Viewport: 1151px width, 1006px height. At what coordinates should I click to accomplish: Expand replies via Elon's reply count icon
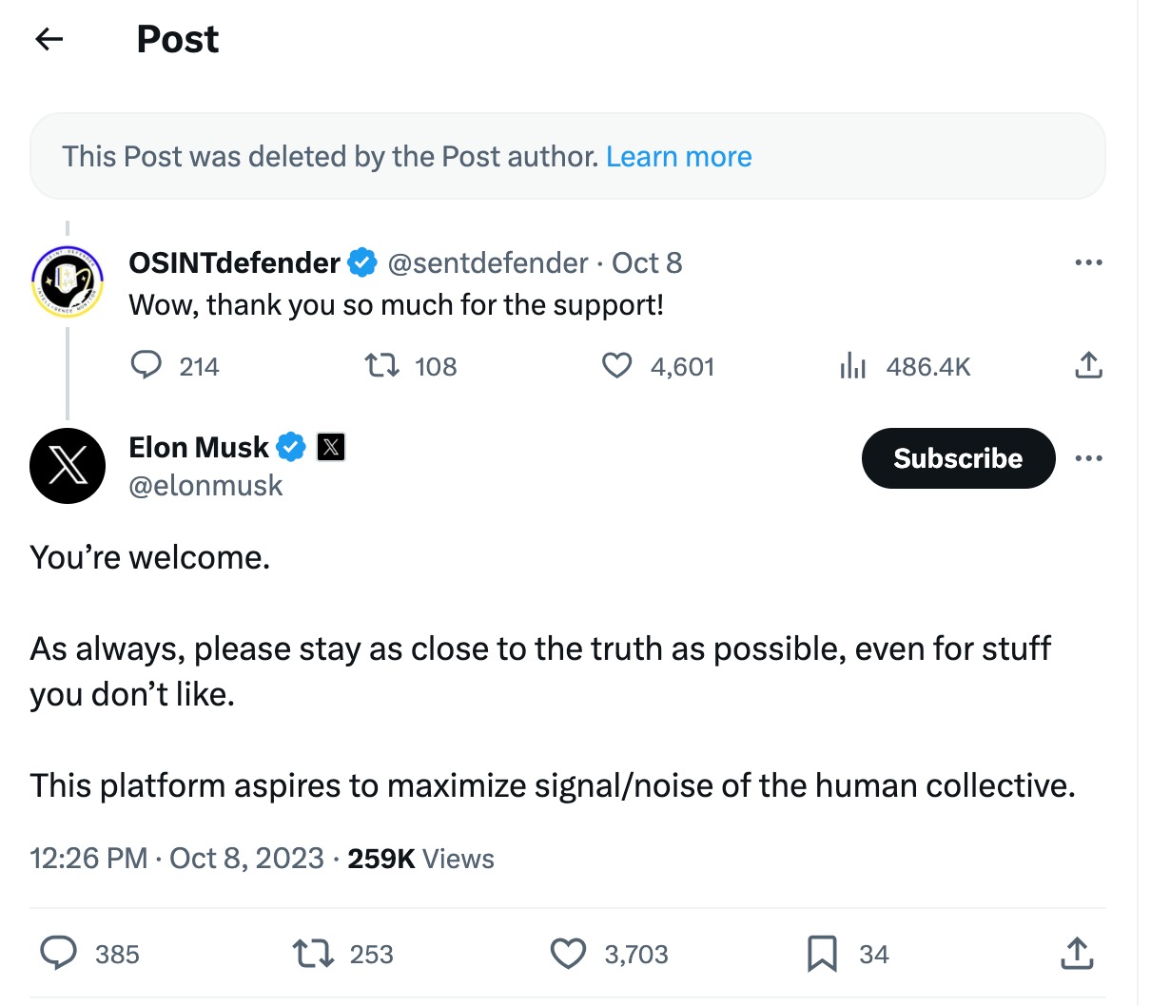tap(60, 954)
